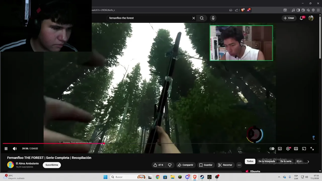The width and height of the screenshot is (322, 181).
Task: Open Google Chrome from the taskbar
Action: tap(157, 177)
